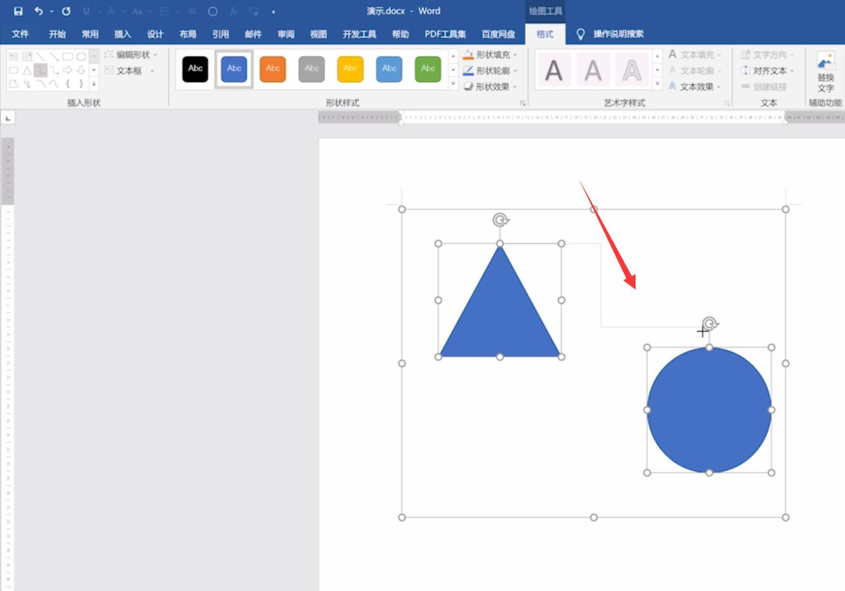Select the down block arrow shape
Image resolution: width=845 pixels, height=591 pixels.
tap(81, 70)
